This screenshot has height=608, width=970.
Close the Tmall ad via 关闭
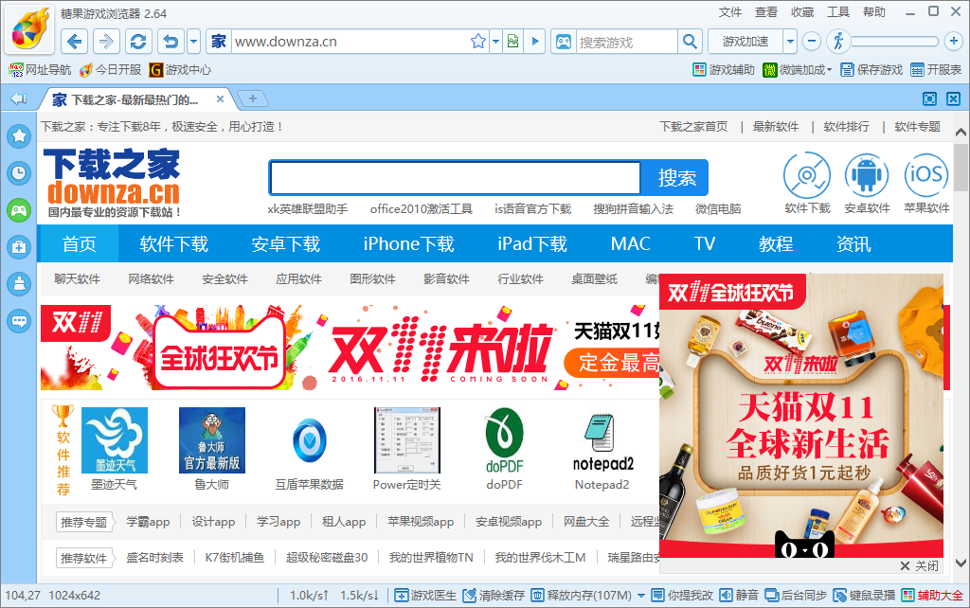[x=919, y=565]
